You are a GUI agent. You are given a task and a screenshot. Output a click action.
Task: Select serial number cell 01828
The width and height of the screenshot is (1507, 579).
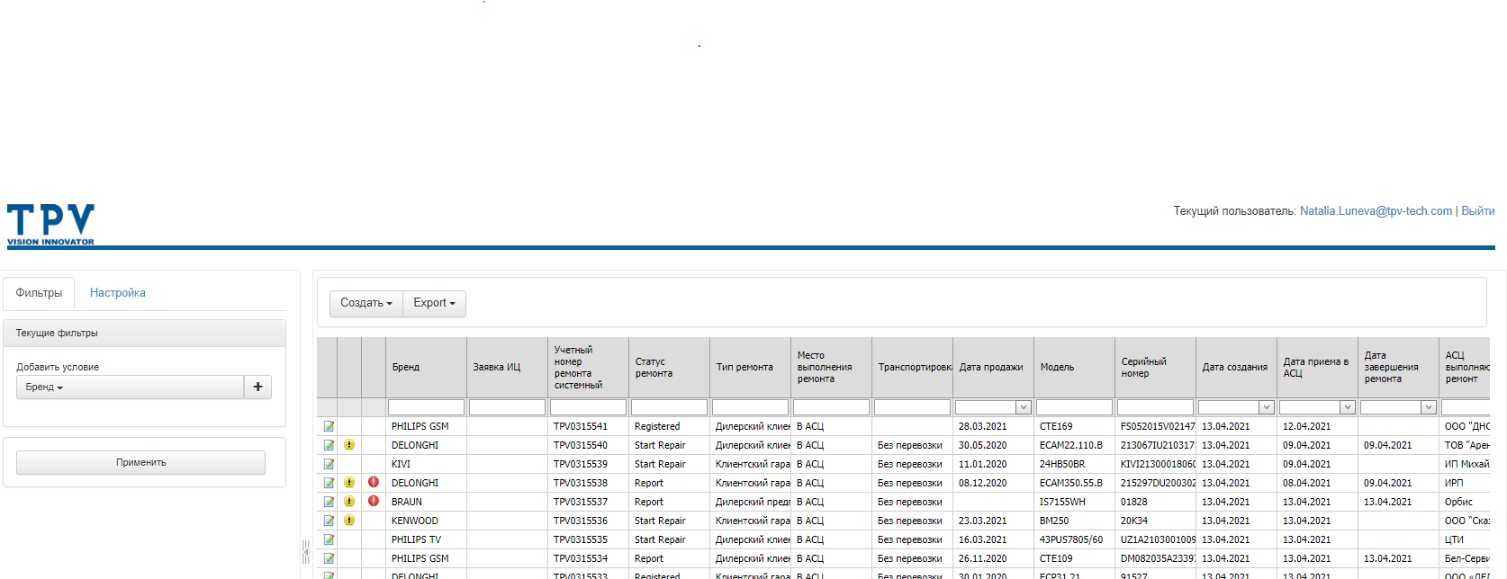[1155, 502]
